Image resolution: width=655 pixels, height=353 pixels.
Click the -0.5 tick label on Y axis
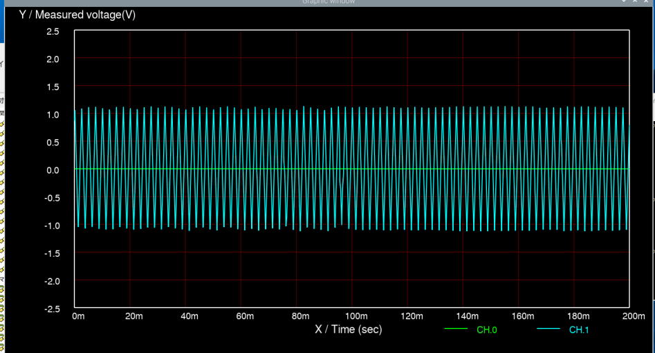(52, 198)
